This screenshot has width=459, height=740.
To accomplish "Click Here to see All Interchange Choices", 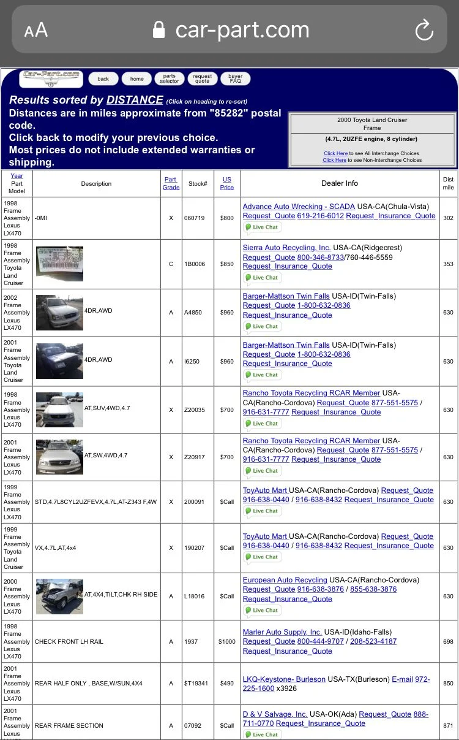I will 335,153.
